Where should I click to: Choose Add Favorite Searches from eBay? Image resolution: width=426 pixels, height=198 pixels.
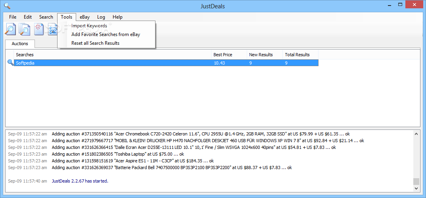pos(106,34)
